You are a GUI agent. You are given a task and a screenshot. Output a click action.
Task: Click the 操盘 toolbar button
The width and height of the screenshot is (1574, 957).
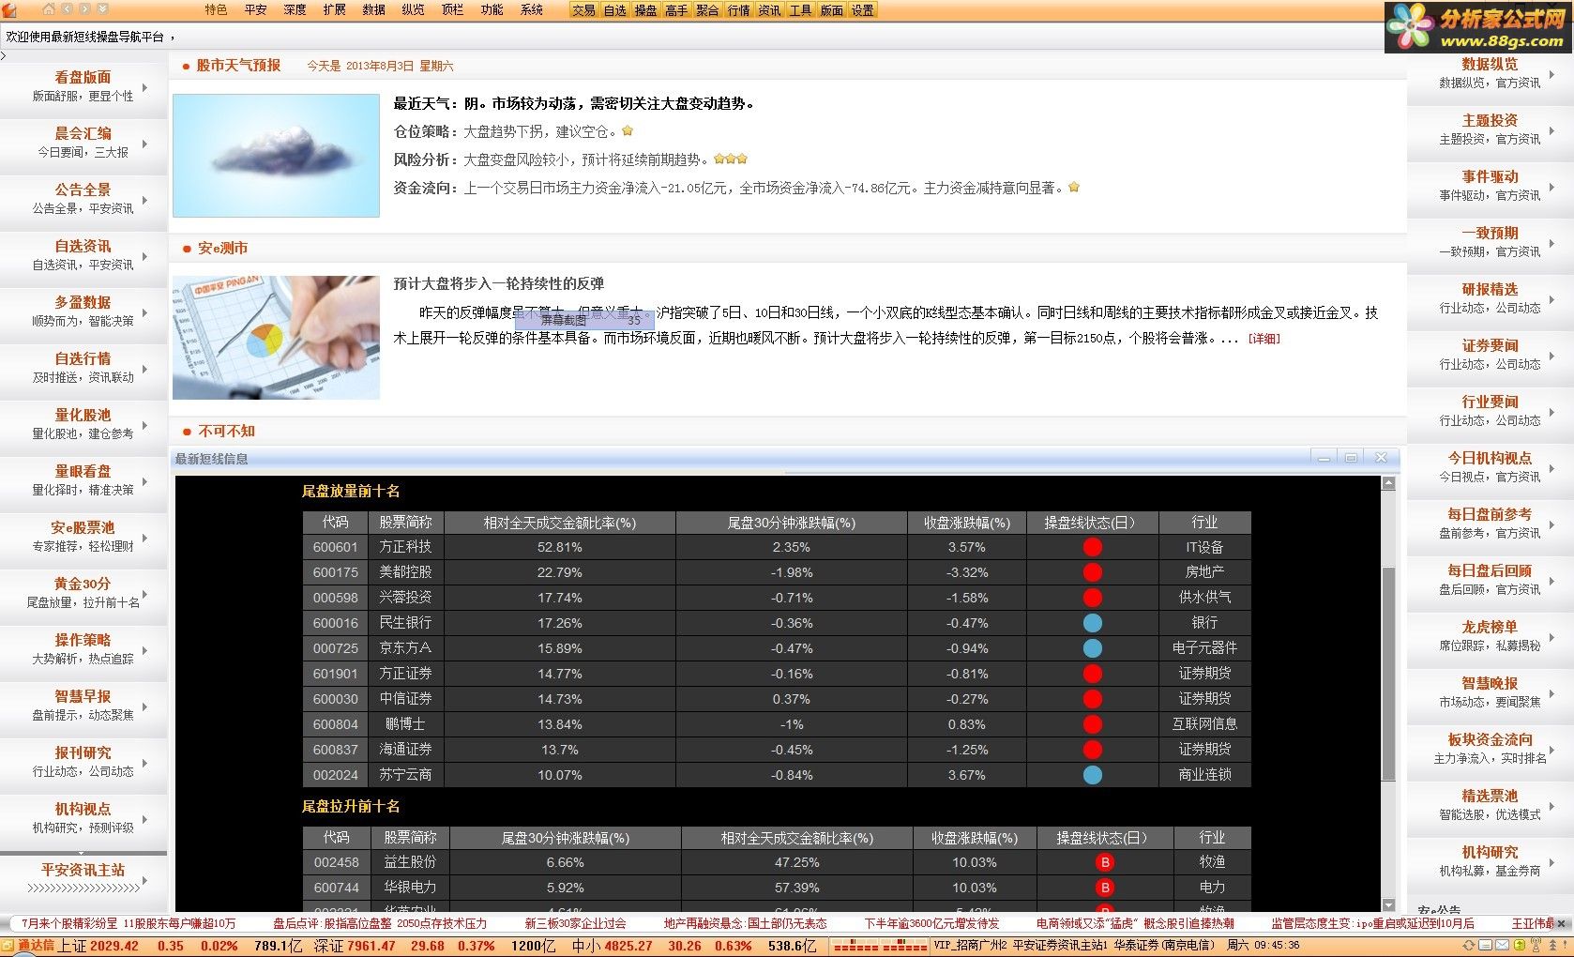(645, 10)
